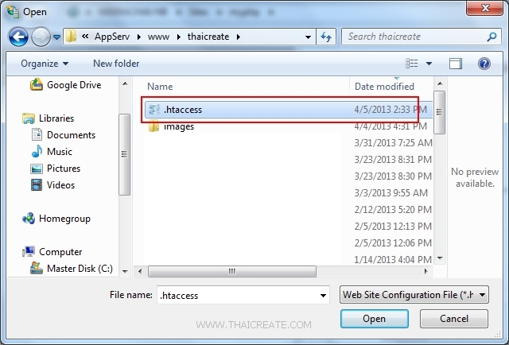Click New folder in the toolbar

click(116, 64)
